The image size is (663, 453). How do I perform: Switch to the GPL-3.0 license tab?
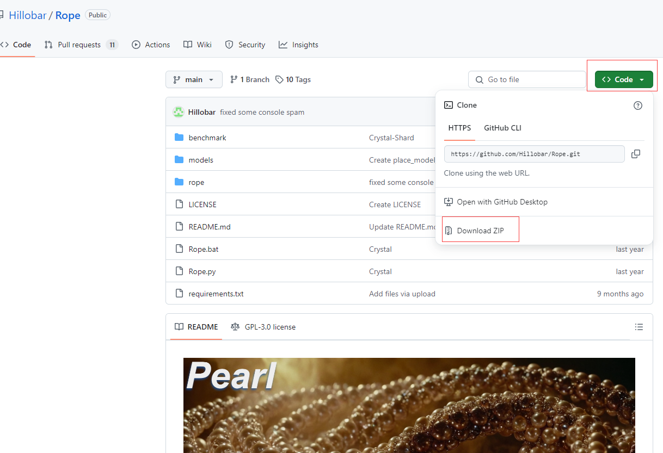(x=263, y=327)
